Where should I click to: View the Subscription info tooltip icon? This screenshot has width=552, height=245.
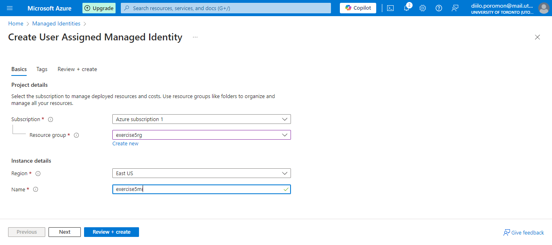[x=50, y=119]
